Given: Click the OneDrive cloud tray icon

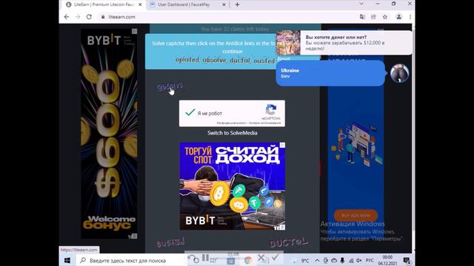Looking at the screenshot, I should pos(334,260).
